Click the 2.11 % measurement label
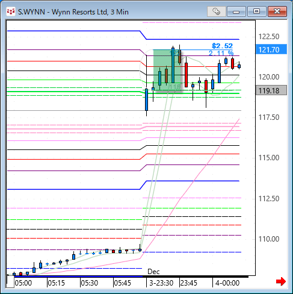Screen dimensions: 293x294 (221, 53)
